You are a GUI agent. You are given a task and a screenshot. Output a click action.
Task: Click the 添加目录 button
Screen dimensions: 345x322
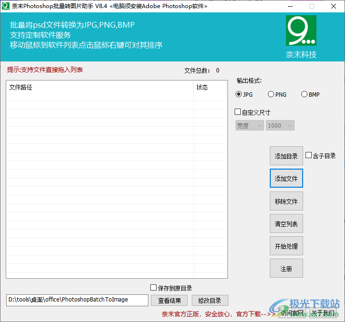point(286,156)
